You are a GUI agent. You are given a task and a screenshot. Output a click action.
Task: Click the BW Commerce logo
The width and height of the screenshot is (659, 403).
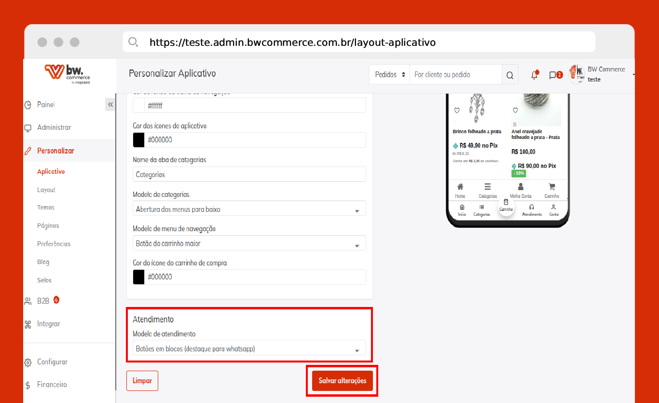coord(68,74)
